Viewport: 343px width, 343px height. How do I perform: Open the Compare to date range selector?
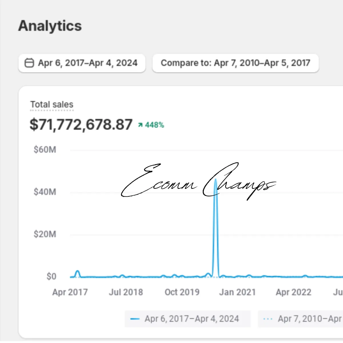click(x=235, y=63)
